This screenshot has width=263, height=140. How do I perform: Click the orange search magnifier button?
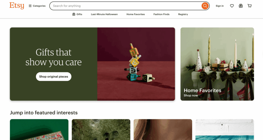pyautogui.click(x=205, y=6)
